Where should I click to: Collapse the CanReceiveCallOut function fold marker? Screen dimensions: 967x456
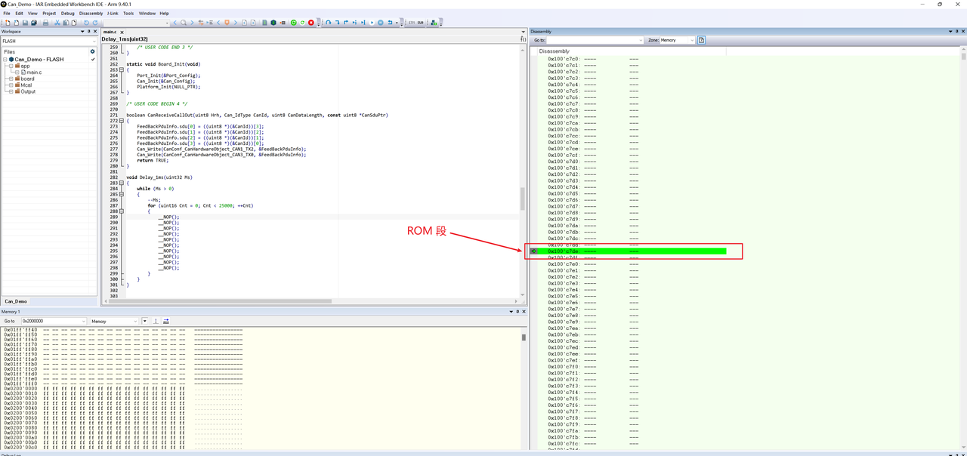pyautogui.click(x=122, y=121)
